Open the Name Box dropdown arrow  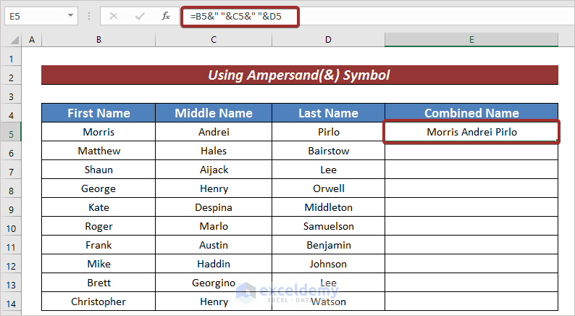pos(70,16)
